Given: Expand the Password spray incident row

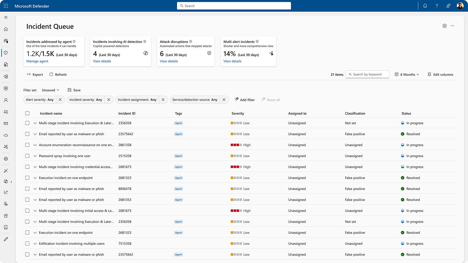Looking at the screenshot, I should click(x=35, y=156).
